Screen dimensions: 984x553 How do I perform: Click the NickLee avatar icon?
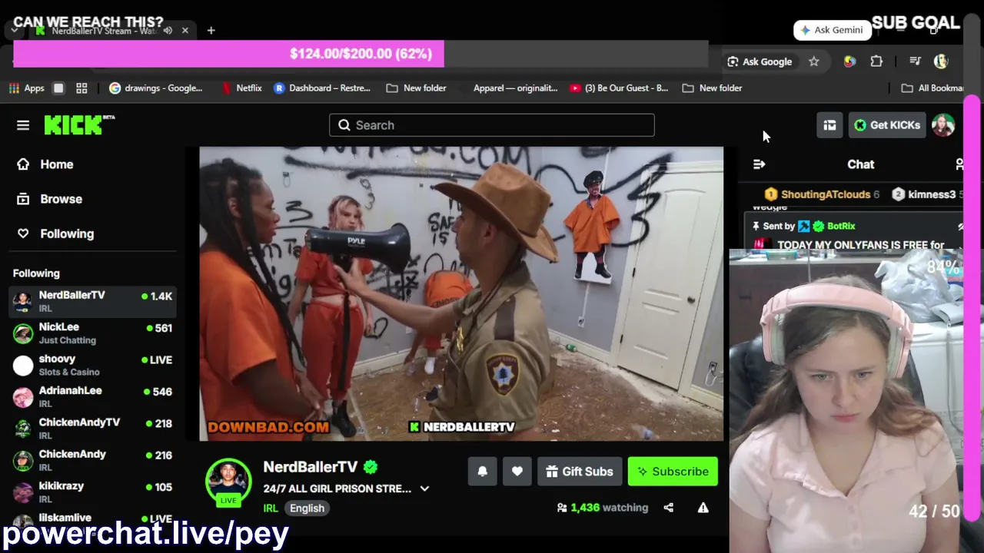24,333
